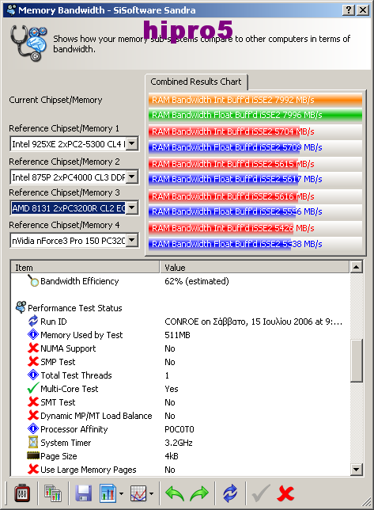Viewport: 374px width, 510px height.
Task: Click the SMP Test red X icon
Action: 33,361
